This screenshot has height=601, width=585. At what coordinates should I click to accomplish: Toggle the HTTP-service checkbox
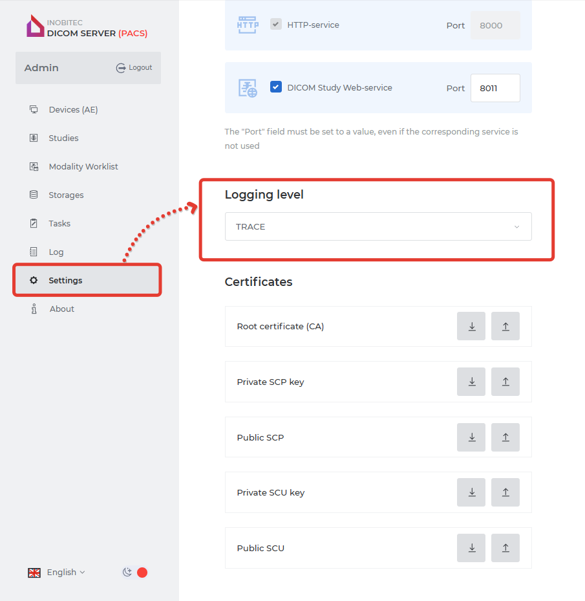point(276,25)
